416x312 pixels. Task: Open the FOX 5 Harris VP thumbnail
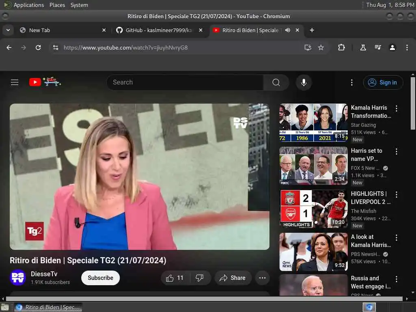[x=313, y=166]
